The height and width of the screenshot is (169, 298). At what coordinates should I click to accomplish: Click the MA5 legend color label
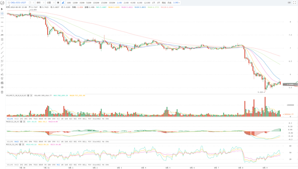(101, 7)
